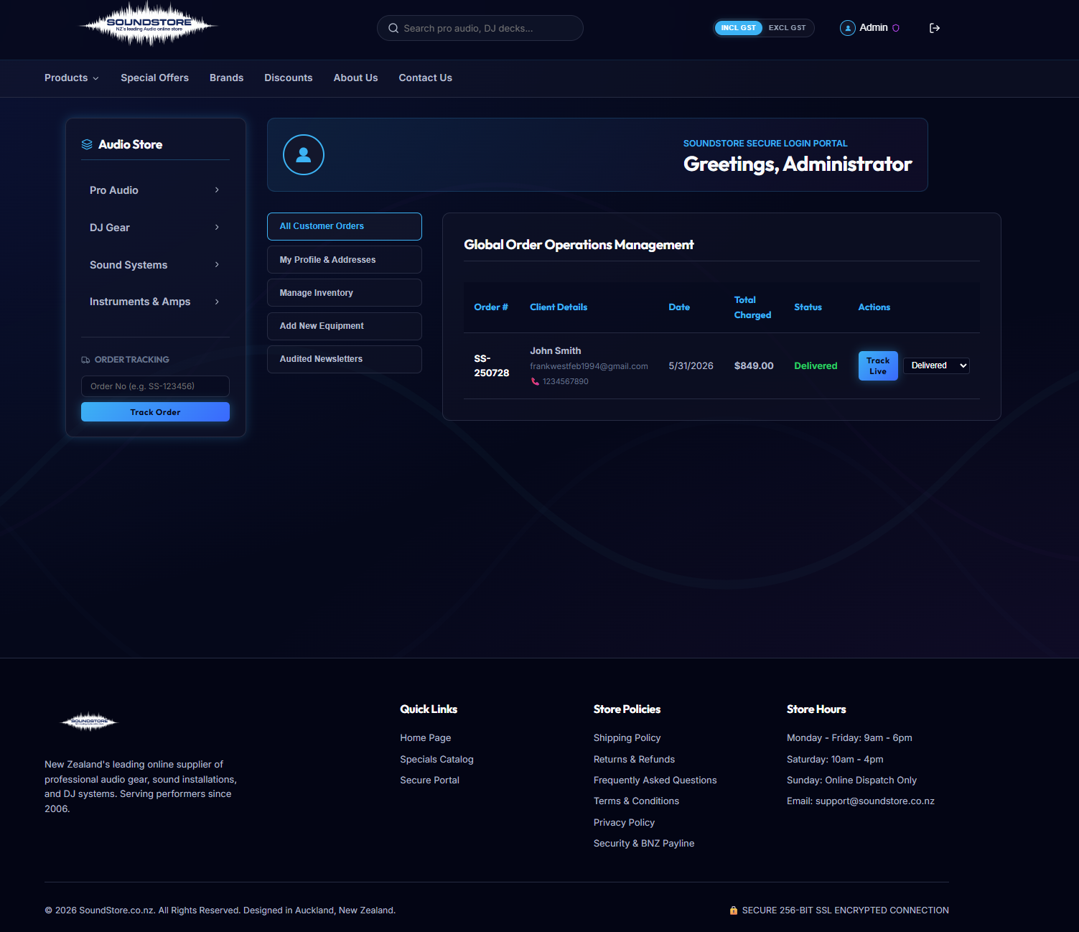Click the phone icon beside 1234567890
This screenshot has height=932, width=1079.
(535, 381)
